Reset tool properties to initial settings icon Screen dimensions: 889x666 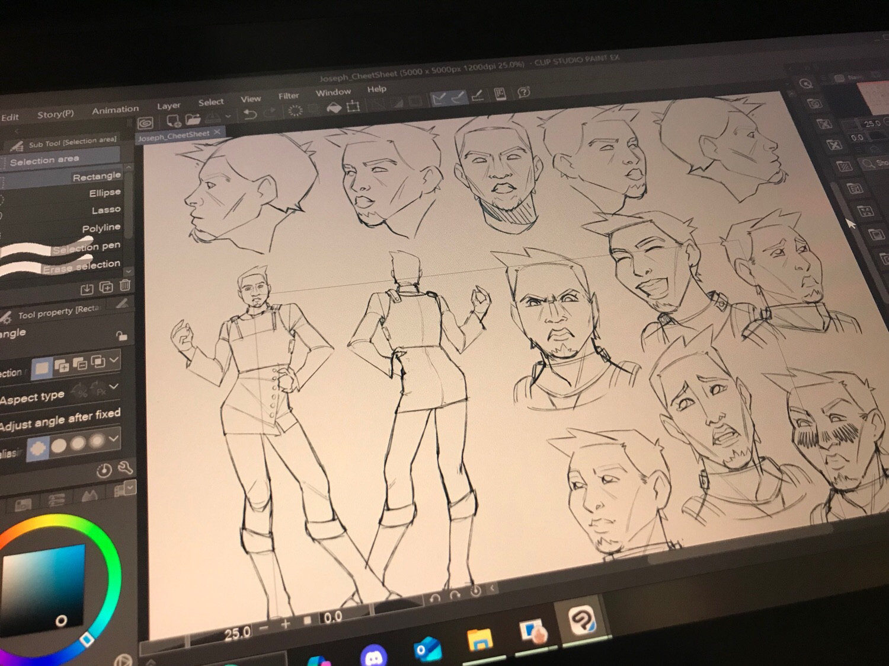104,471
